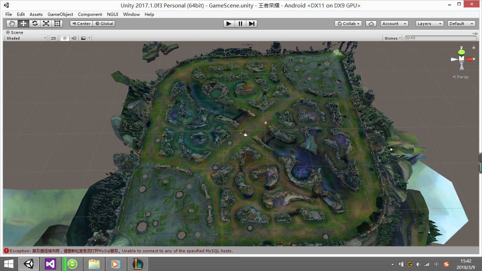Open the NGUI menu

tap(113, 14)
